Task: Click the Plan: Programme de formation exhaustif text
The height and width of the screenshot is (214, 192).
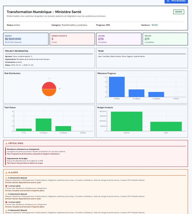Action: [x=33, y=154]
